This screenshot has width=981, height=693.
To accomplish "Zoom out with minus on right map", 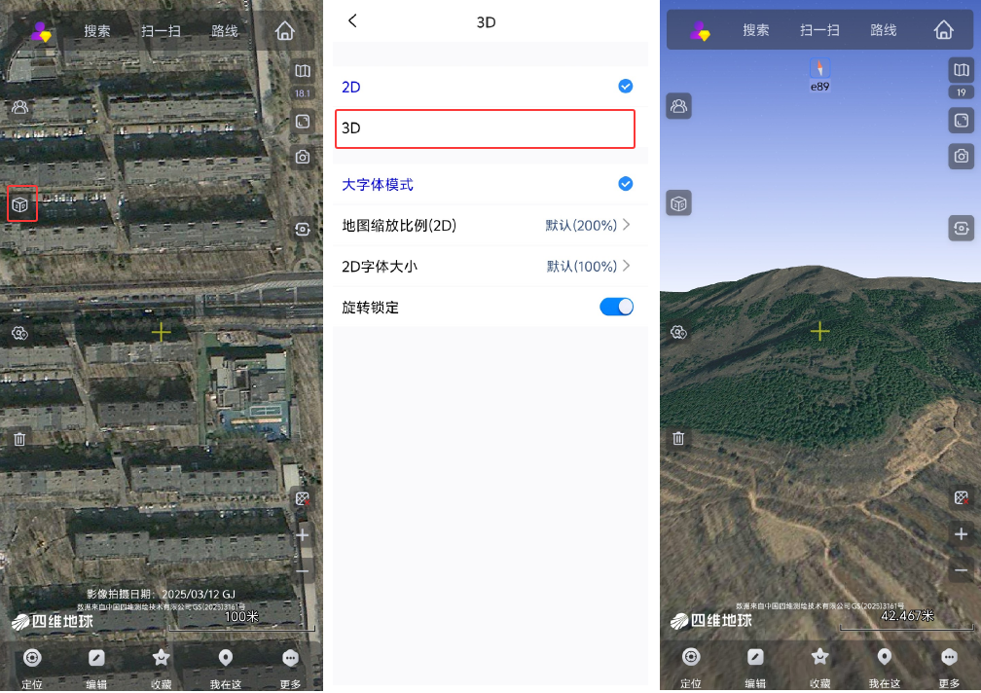I will click(x=962, y=569).
